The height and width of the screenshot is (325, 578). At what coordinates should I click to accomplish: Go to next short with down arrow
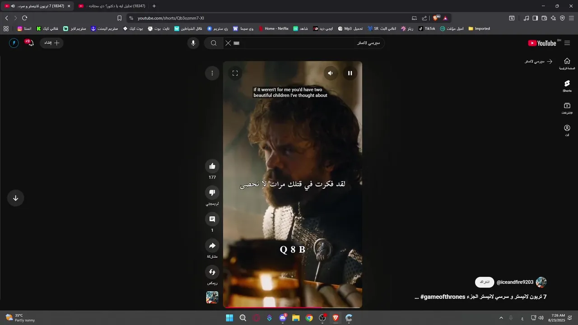15,198
